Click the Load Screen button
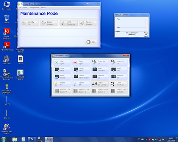 [49, 23]
